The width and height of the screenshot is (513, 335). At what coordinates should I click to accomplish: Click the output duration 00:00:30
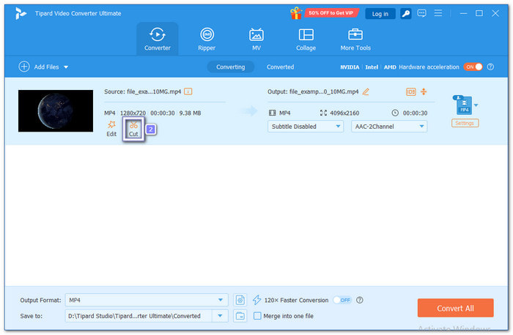pos(416,113)
